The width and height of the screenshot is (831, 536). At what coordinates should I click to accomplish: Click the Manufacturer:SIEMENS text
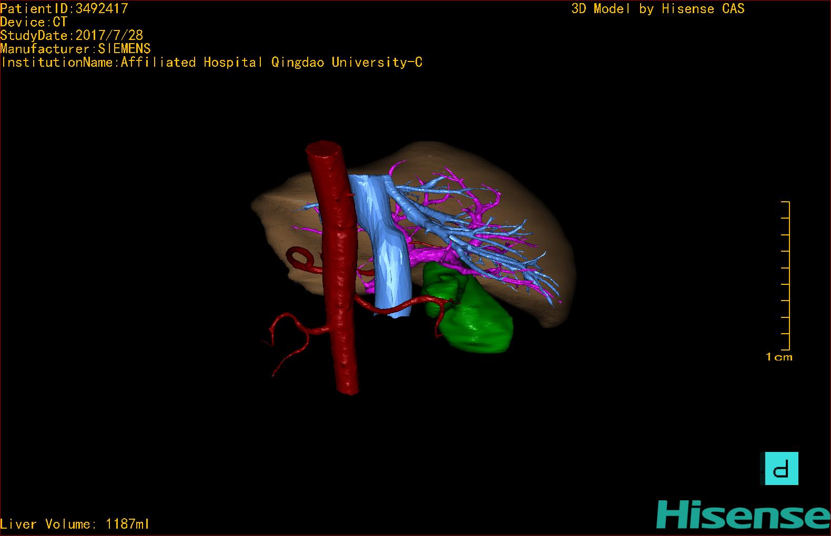(76, 49)
